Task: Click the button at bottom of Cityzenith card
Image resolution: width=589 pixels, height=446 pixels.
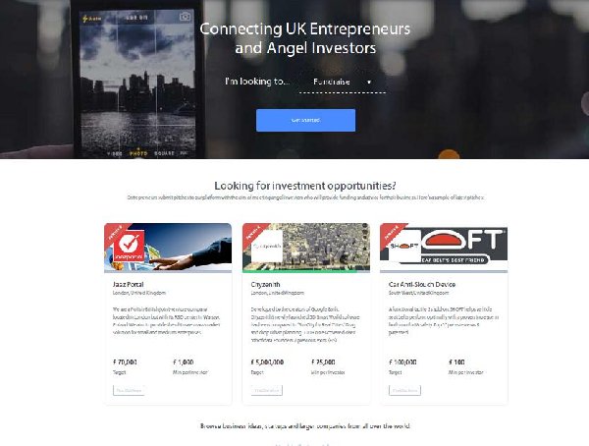Action: click(x=267, y=390)
